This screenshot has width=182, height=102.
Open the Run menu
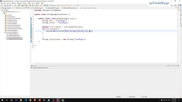33,3
